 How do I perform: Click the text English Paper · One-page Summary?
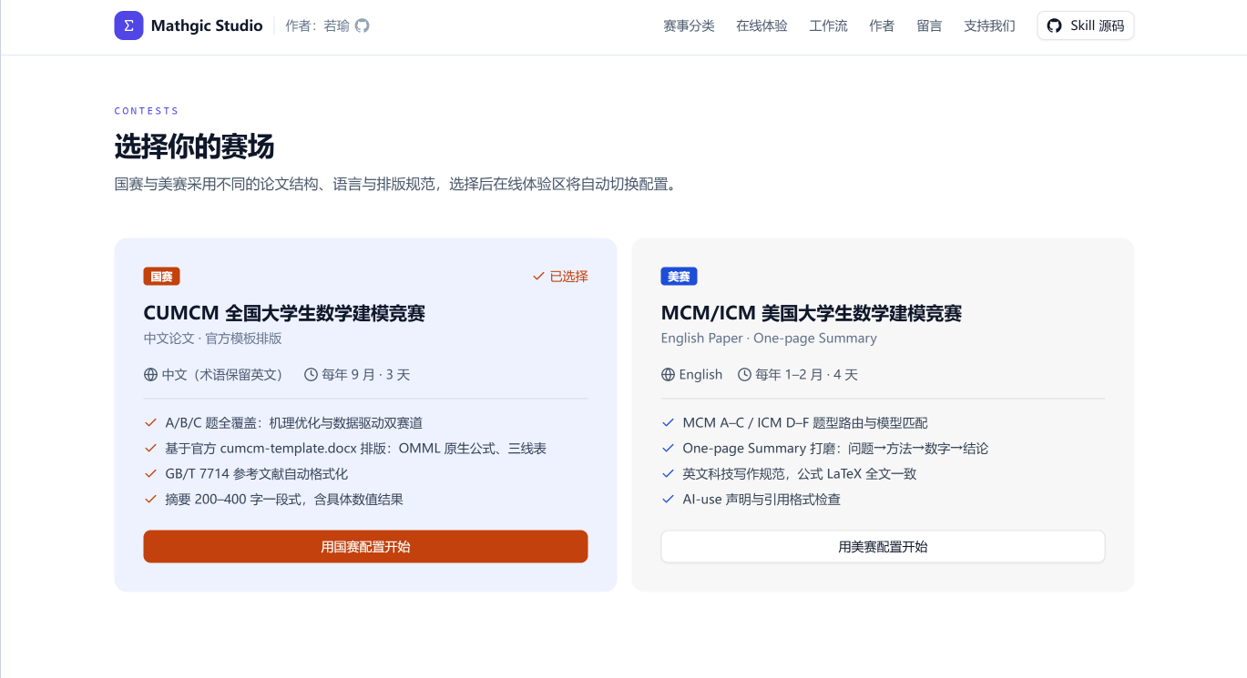point(769,339)
